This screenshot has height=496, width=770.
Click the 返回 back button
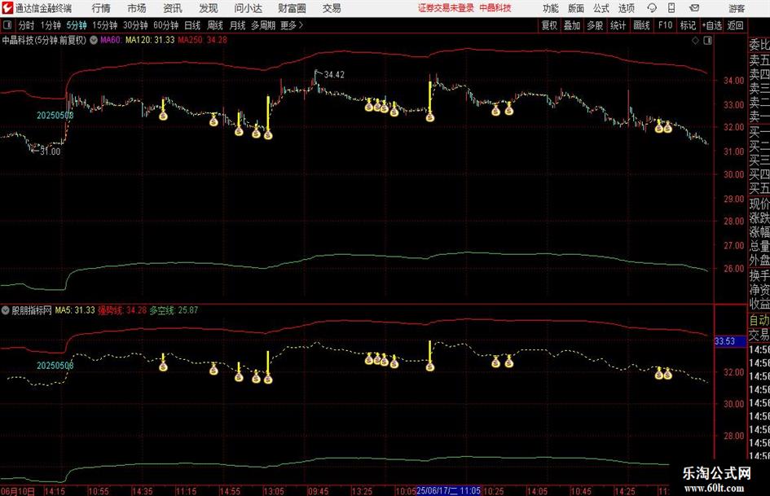(735, 25)
